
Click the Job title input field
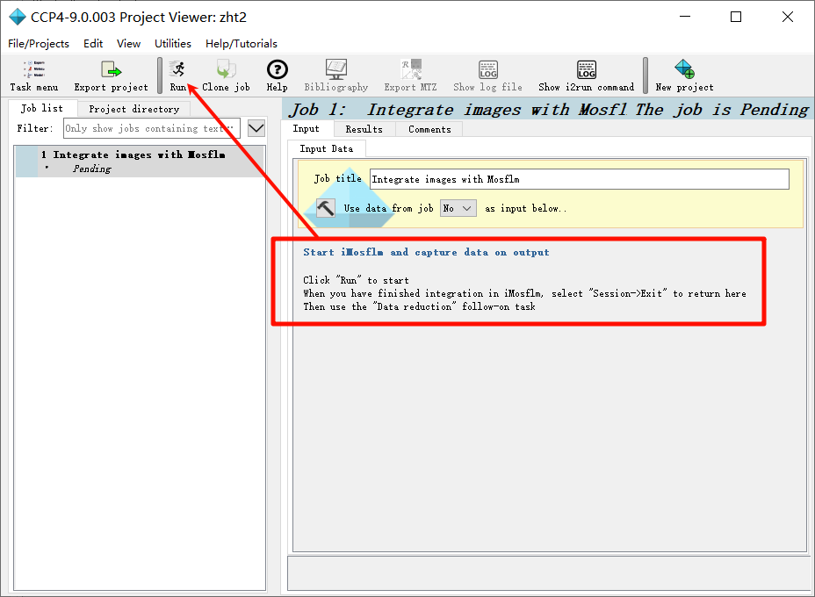pyautogui.click(x=579, y=179)
